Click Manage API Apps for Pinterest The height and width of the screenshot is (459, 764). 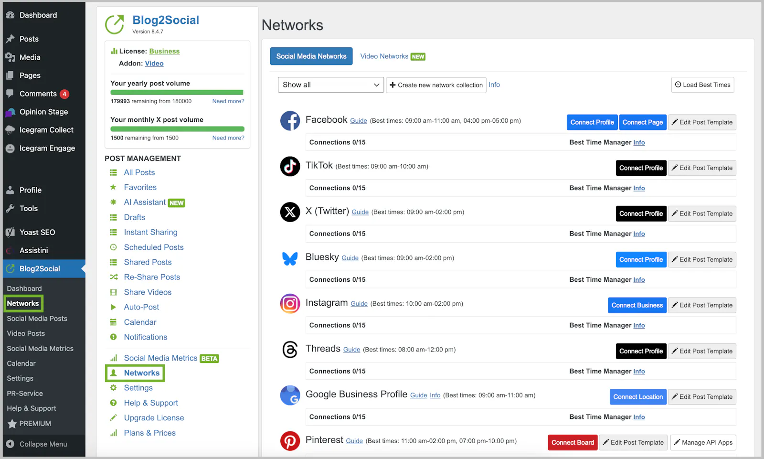(x=703, y=443)
